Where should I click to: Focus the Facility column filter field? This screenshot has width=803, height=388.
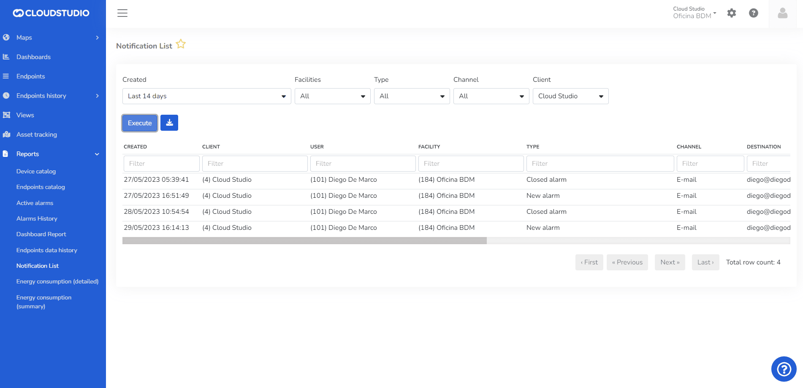(x=471, y=164)
